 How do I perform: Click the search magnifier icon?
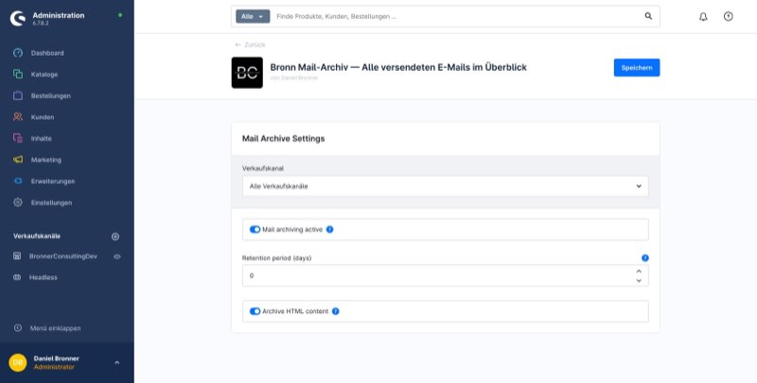point(648,16)
